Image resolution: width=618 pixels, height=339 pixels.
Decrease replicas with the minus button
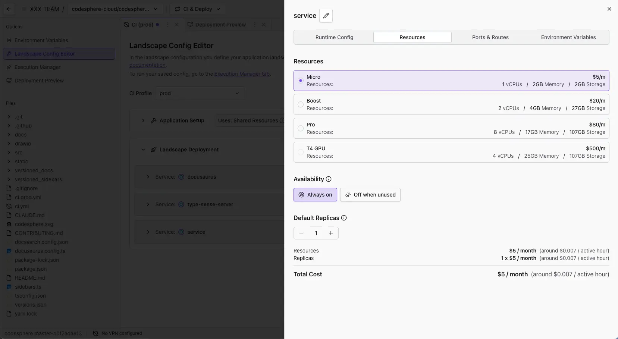(x=301, y=233)
